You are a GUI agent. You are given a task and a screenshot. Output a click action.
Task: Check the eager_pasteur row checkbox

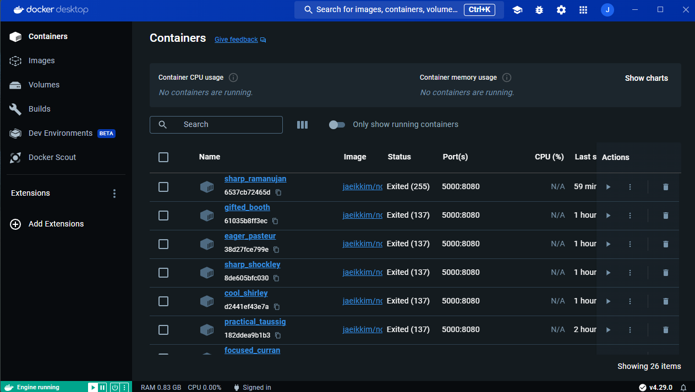point(163,244)
